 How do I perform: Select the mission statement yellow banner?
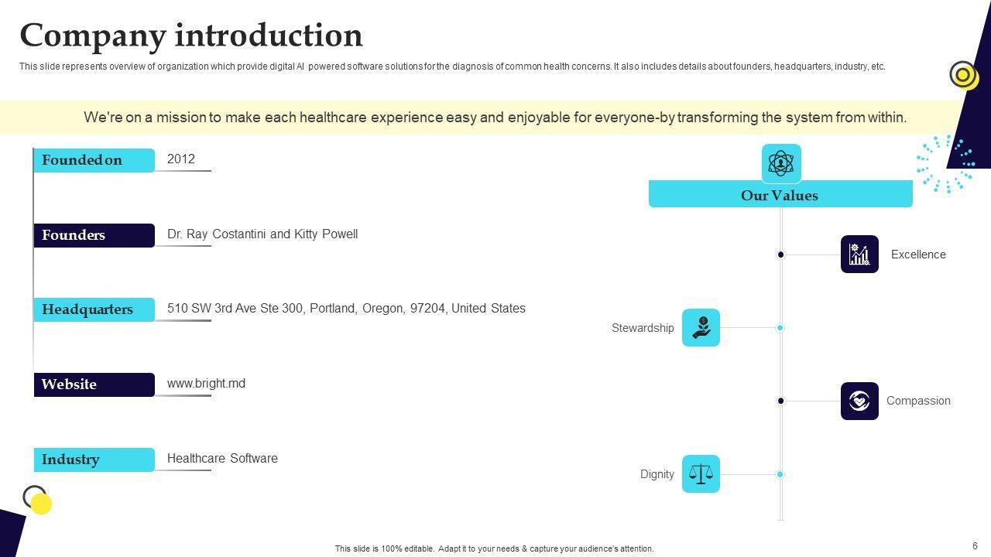tap(495, 118)
